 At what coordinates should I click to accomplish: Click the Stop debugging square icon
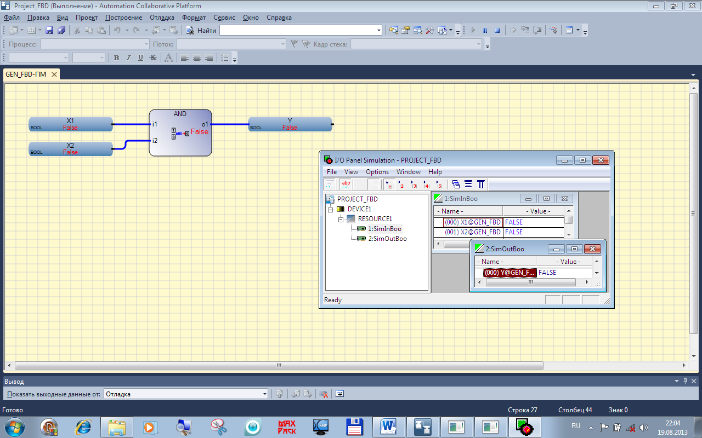(497, 31)
